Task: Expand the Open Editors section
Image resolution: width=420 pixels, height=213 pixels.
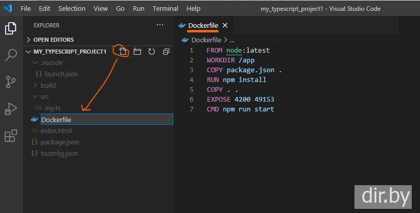Action: pos(53,40)
